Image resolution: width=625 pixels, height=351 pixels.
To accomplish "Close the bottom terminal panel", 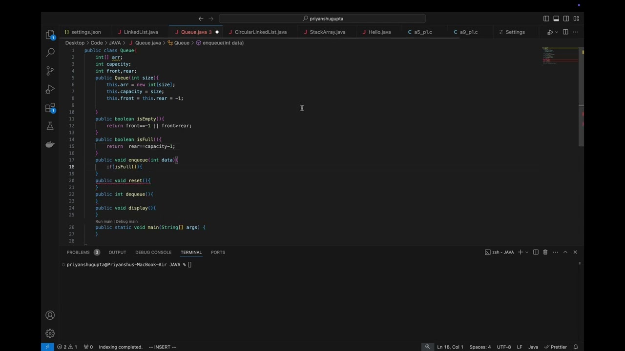I will coord(575,252).
